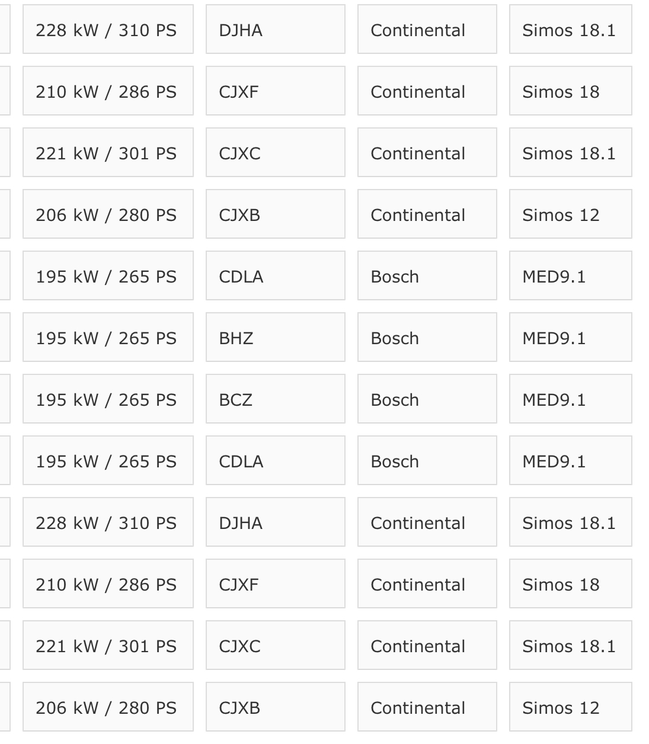
Task: Select the Simos 18.1 cell directly below MED9.1
Action: [570, 522]
